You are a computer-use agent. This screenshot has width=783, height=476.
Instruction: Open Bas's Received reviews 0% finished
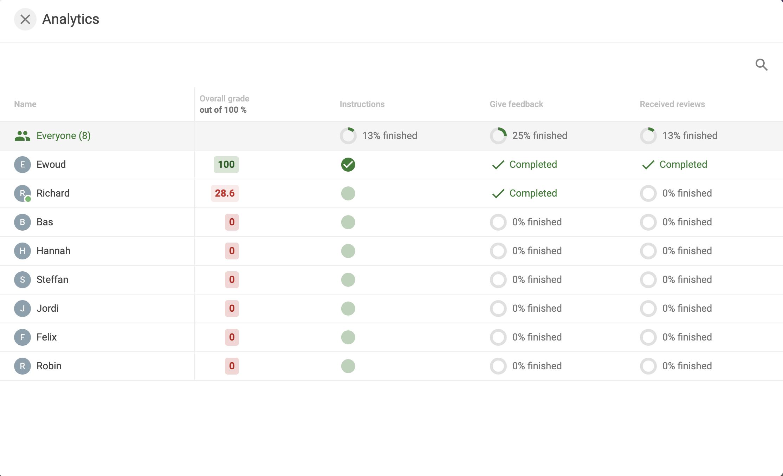tap(676, 222)
